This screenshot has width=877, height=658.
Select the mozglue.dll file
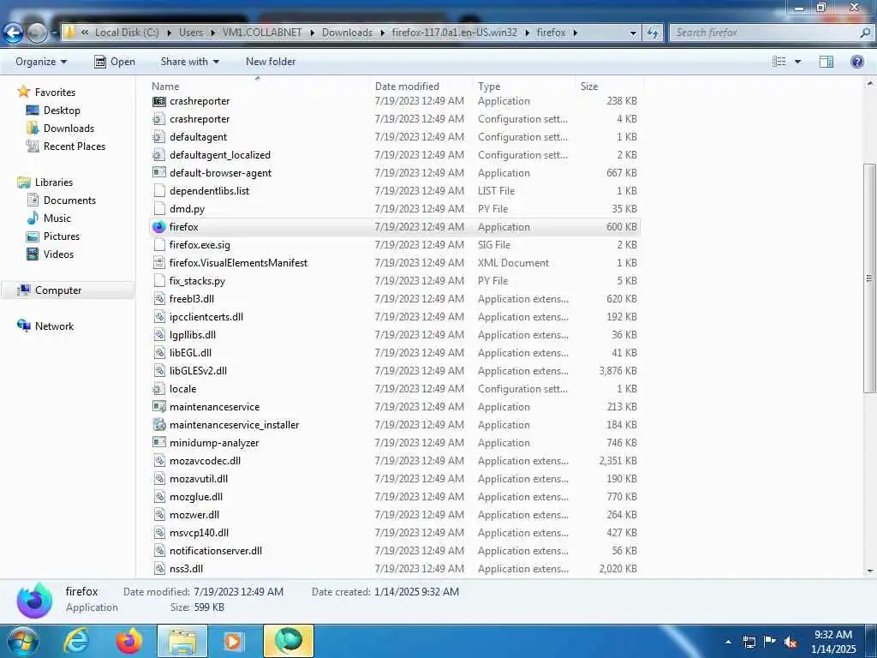395,496
